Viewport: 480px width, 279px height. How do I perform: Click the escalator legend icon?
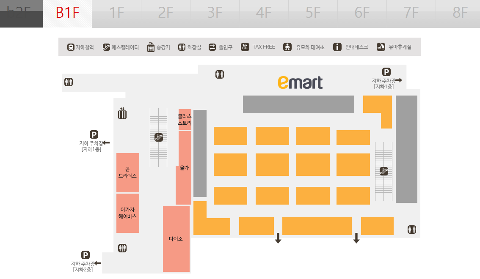(106, 47)
